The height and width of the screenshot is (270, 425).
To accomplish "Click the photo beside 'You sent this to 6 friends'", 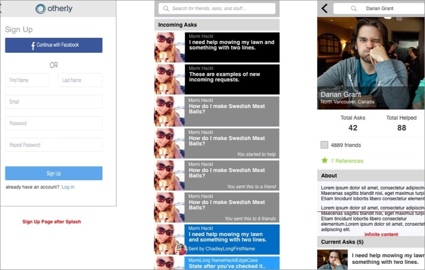I will click(170, 207).
